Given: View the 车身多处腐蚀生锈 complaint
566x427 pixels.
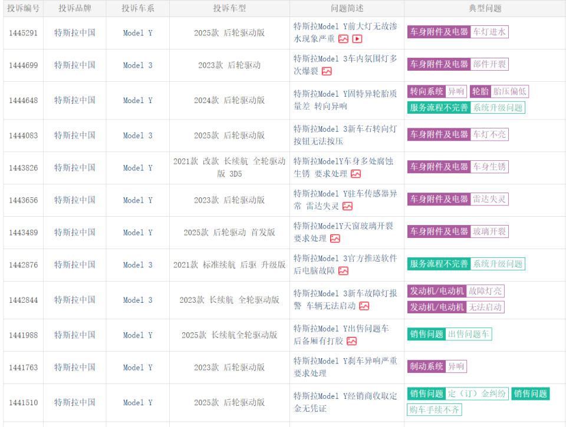Looking at the screenshot, I should click(x=343, y=167).
